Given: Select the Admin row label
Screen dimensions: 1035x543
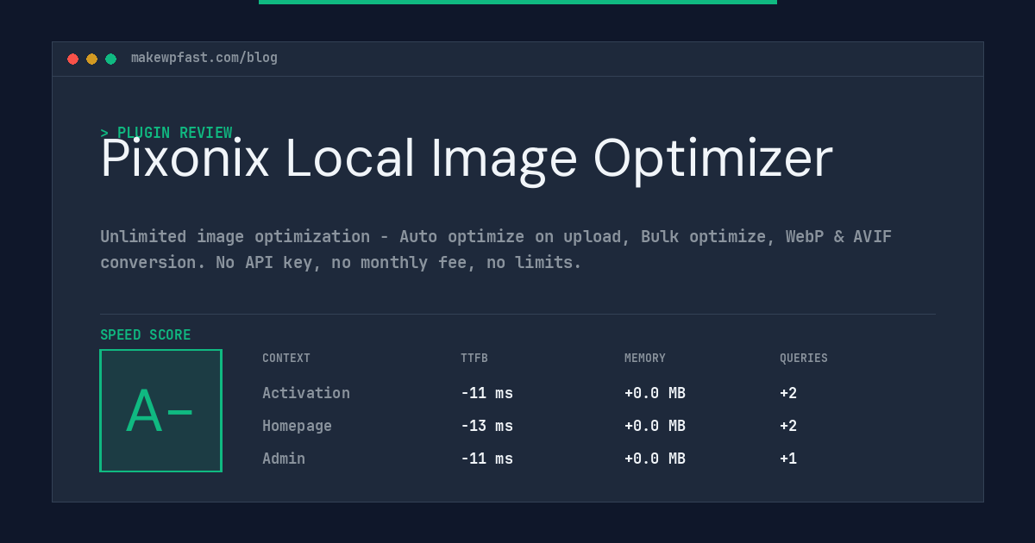Looking at the screenshot, I should click(284, 459).
